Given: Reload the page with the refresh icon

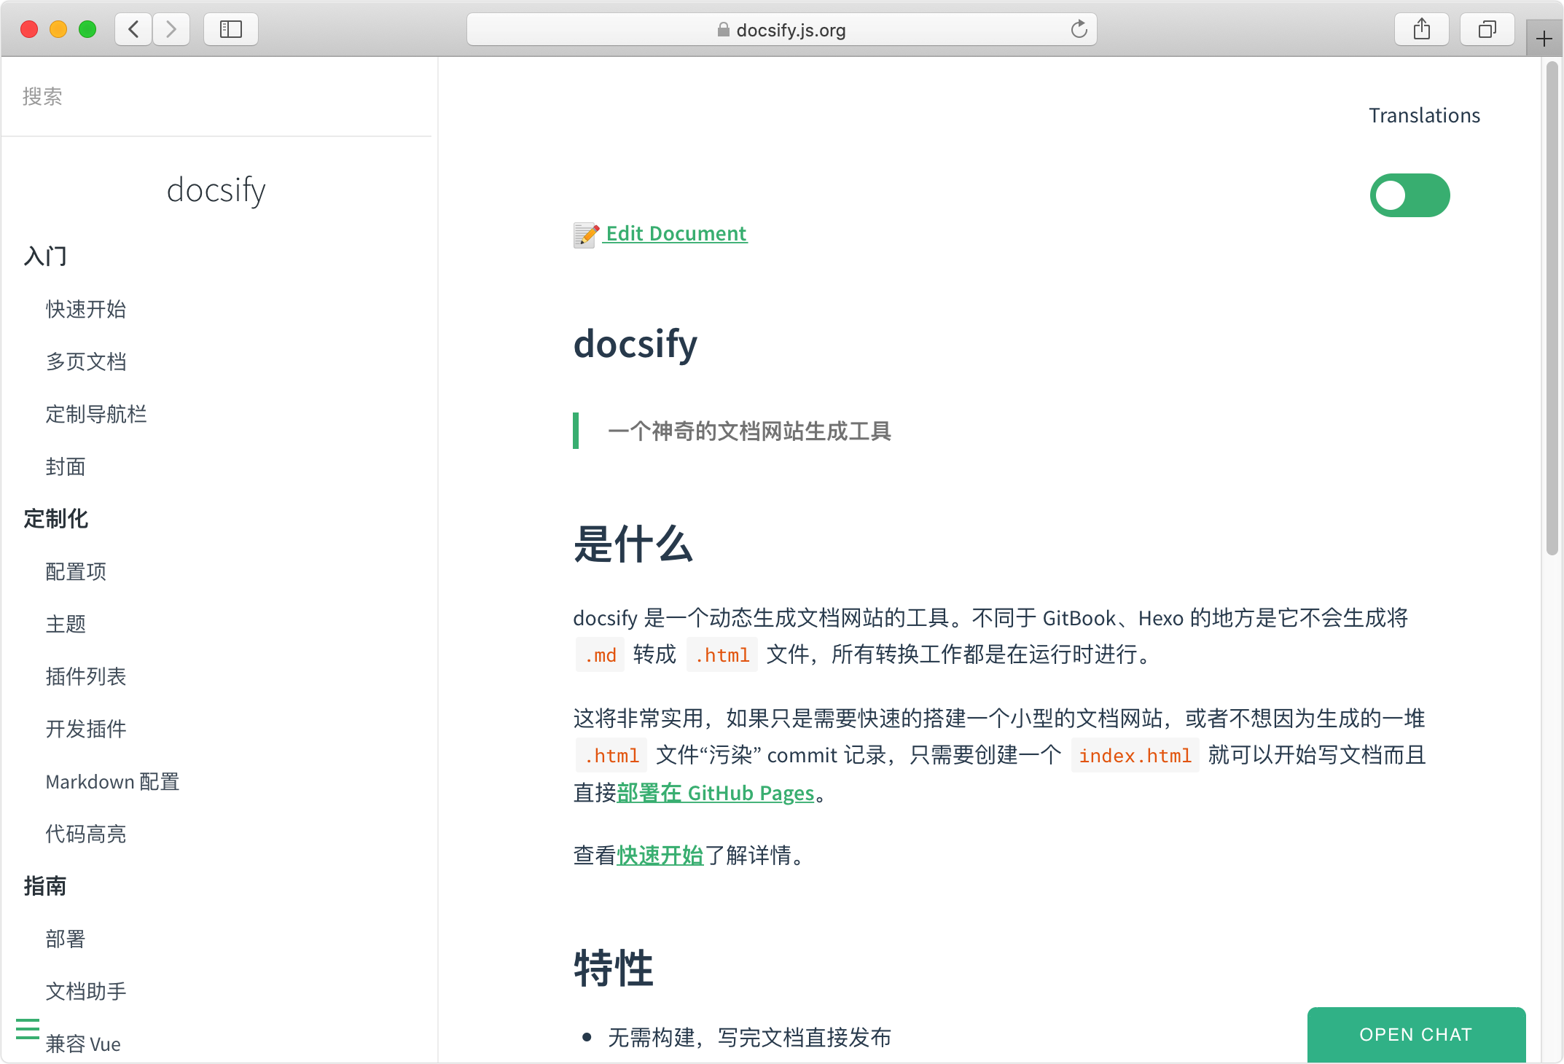Looking at the screenshot, I should pos(1079,29).
